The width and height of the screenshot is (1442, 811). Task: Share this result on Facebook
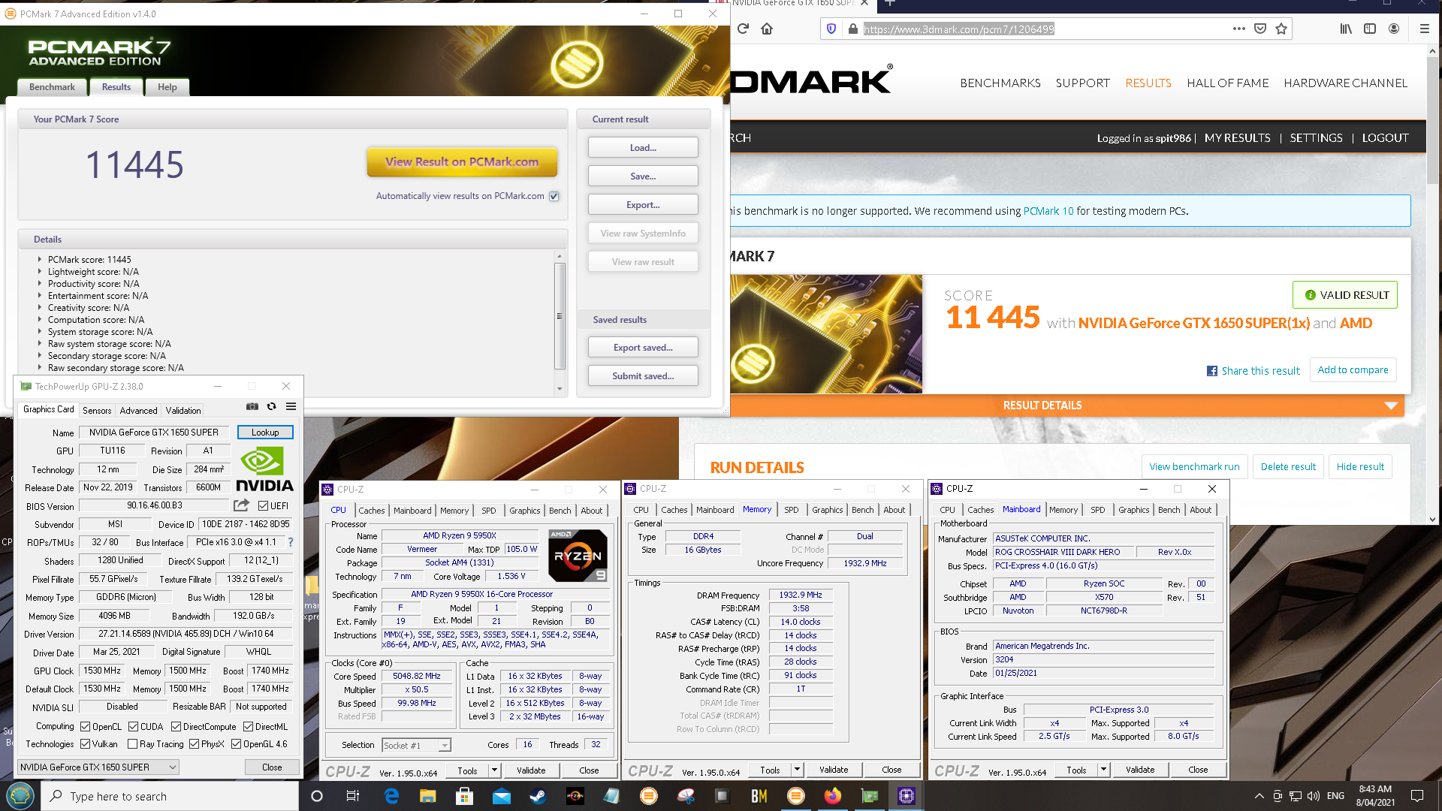pos(1253,371)
